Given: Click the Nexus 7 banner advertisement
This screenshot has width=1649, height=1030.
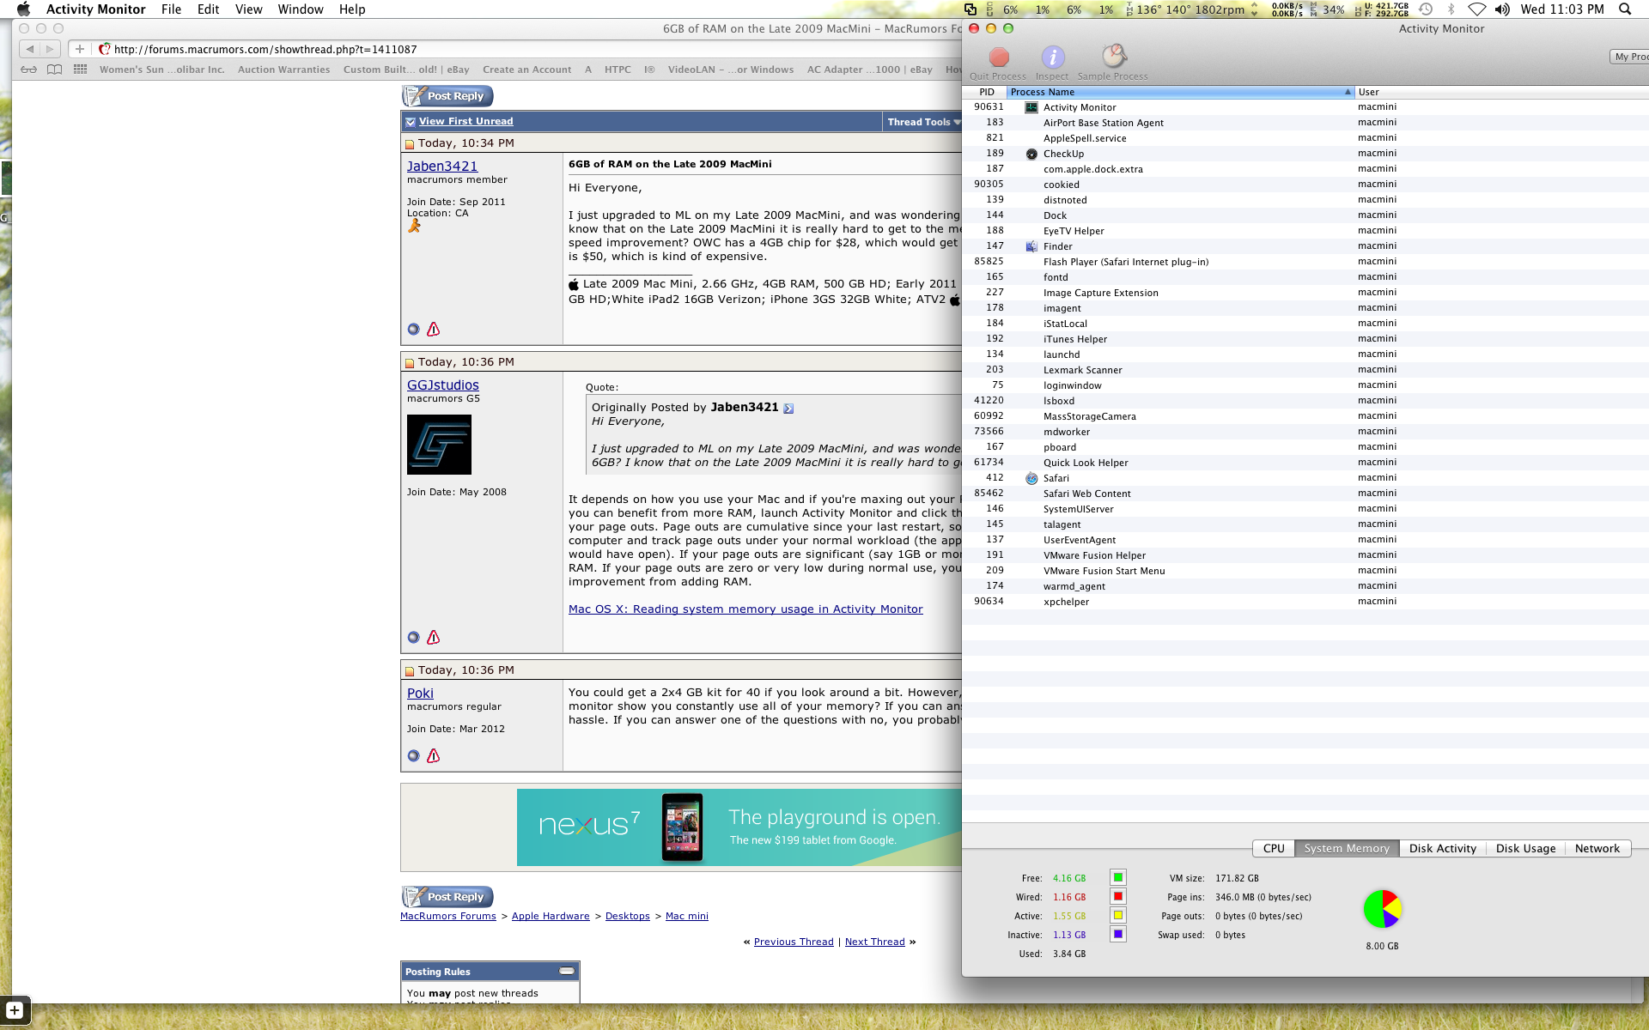Looking at the screenshot, I should (739, 827).
